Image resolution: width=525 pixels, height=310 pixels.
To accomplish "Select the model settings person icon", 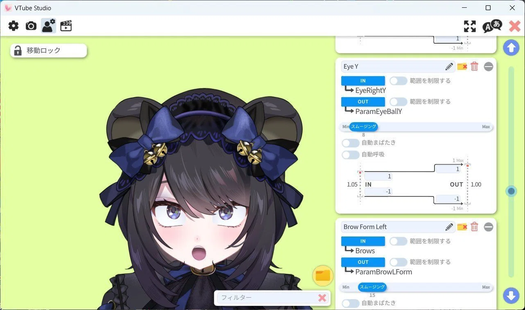I will (49, 26).
